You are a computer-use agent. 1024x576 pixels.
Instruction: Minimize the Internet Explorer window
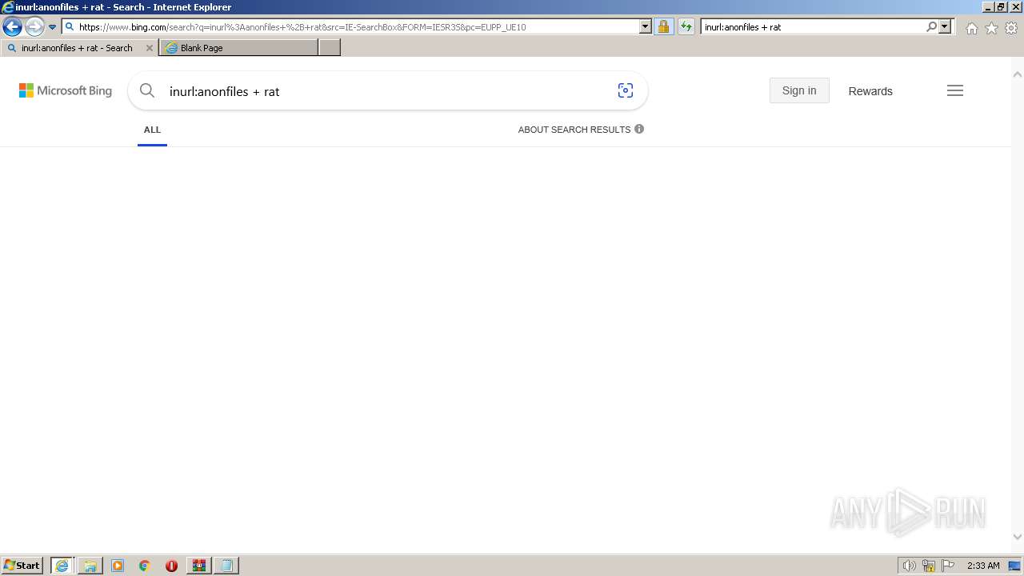point(987,6)
